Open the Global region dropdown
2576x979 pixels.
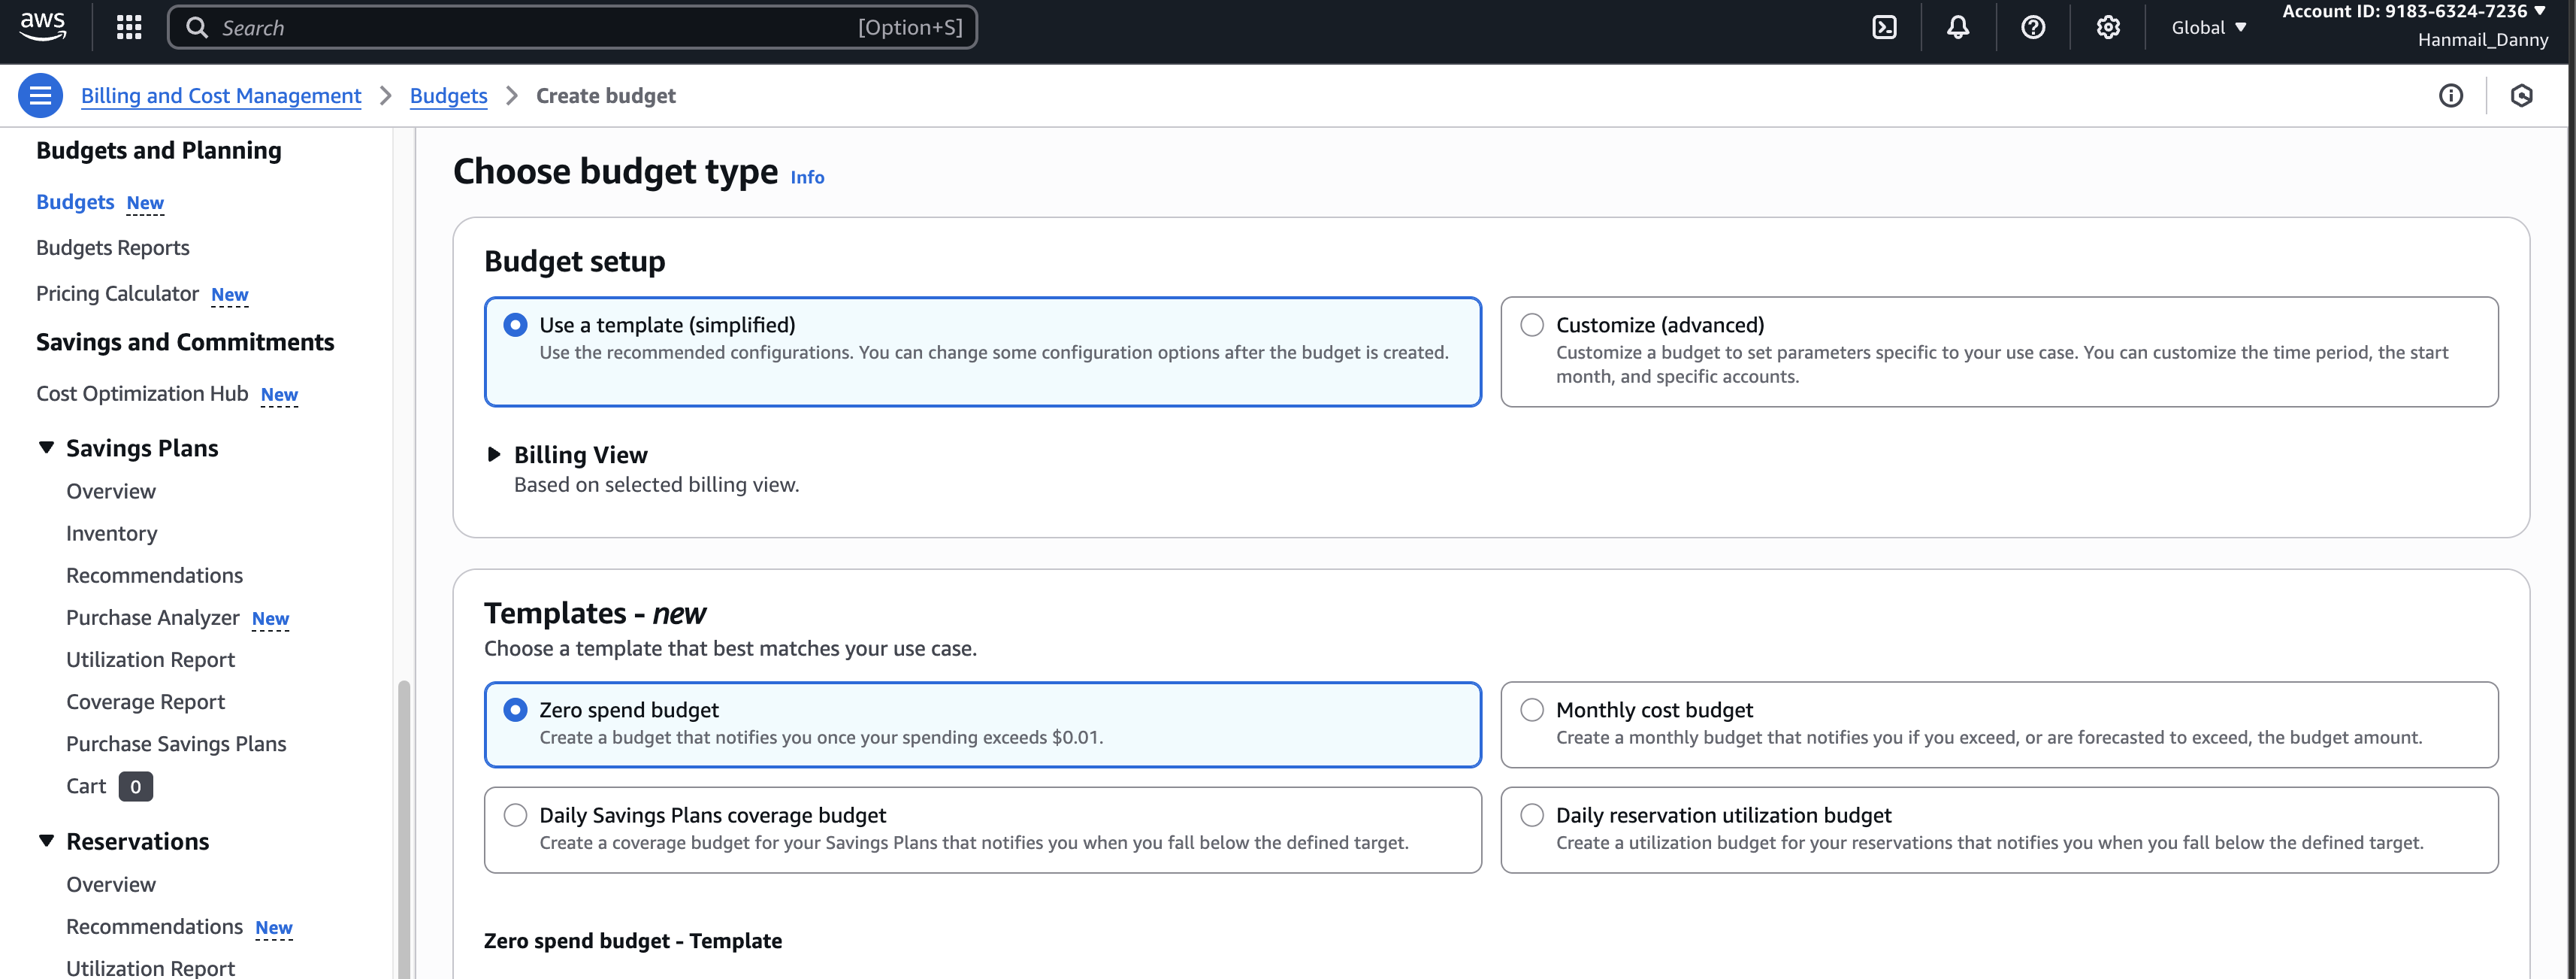2208,27
